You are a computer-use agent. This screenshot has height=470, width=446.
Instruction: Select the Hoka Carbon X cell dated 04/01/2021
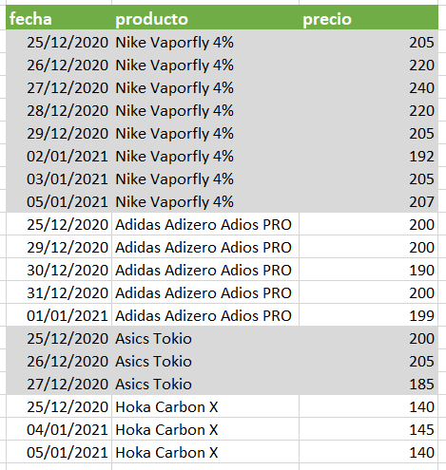tap(205, 430)
